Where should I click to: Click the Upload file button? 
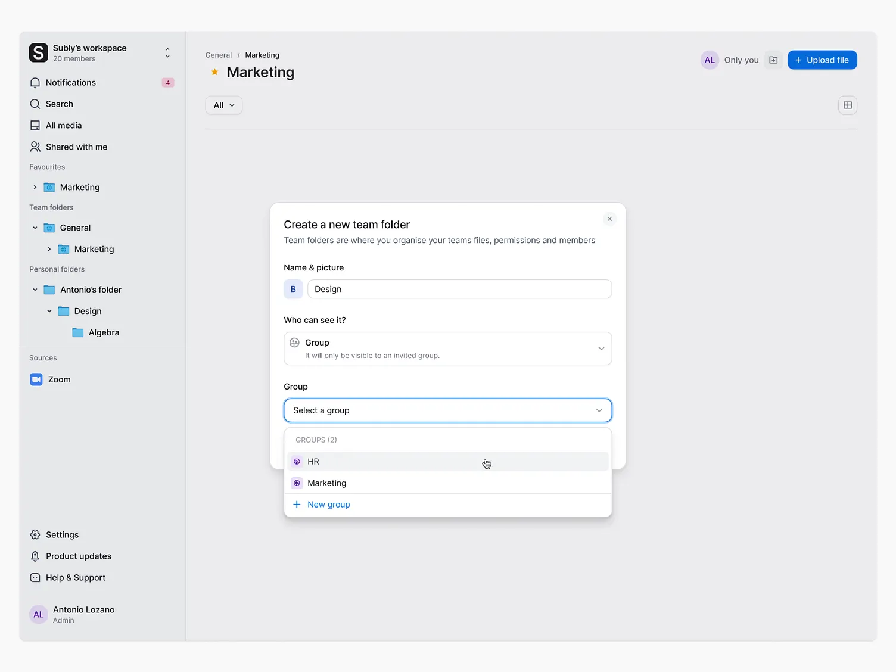[x=822, y=60]
